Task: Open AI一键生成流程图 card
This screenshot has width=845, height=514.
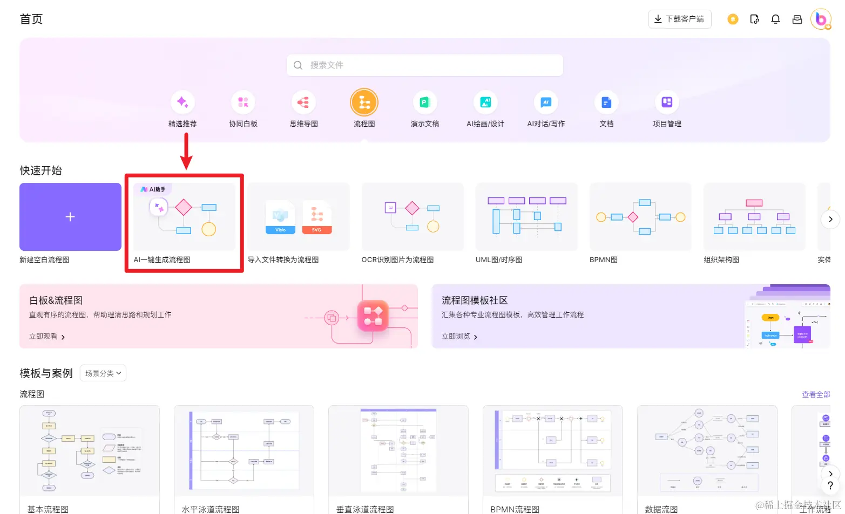Action: coord(184,217)
